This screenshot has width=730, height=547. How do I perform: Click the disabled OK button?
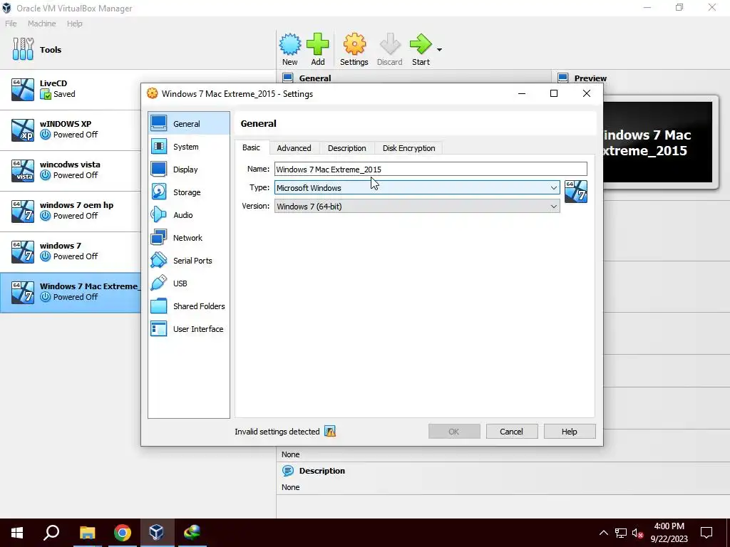(x=454, y=431)
